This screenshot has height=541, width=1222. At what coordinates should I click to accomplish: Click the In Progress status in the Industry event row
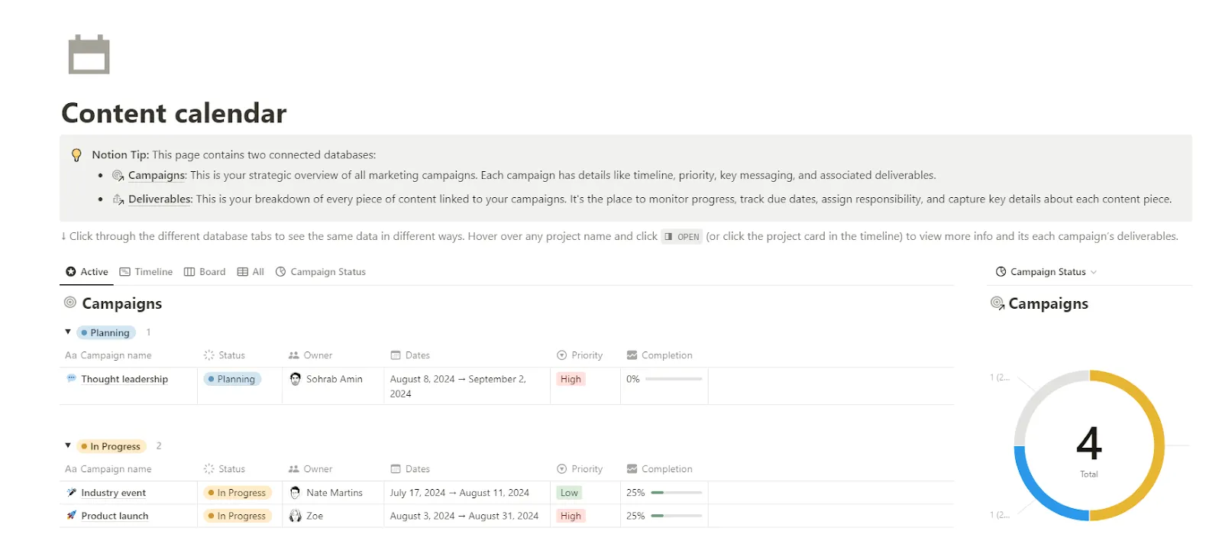[238, 493]
